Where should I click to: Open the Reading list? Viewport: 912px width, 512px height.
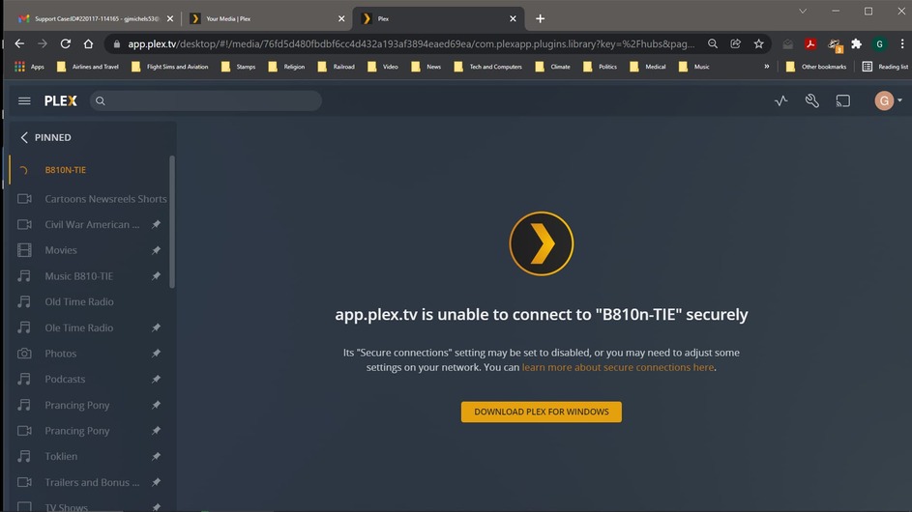coord(885,67)
